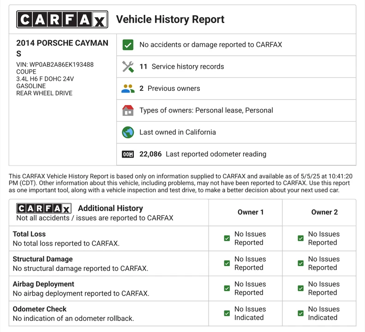Viewport: 365px width, 332px height.
Task: Click Owner 1 No Issues Reported for Structural Damage
Action: tap(250, 263)
